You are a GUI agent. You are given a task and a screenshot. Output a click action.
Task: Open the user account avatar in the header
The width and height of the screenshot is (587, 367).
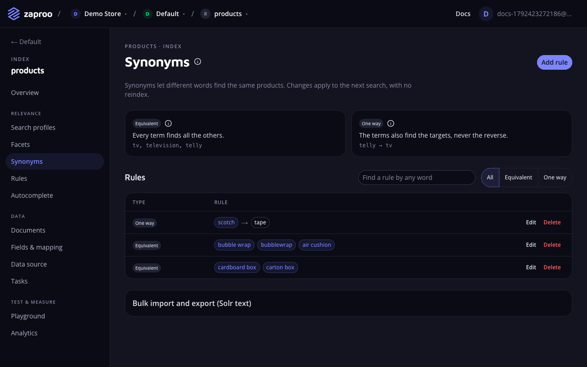coord(486,14)
